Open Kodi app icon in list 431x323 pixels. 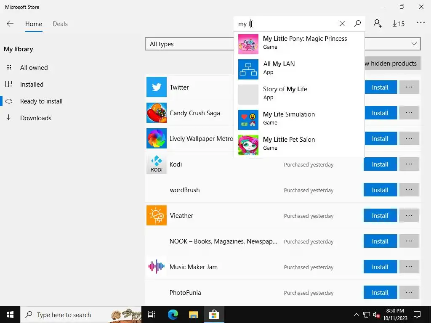coord(157,164)
